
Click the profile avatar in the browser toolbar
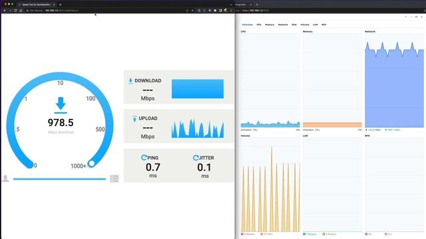coord(226,11)
